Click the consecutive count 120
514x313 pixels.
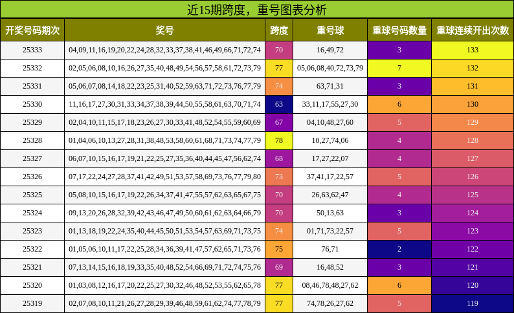[473, 285]
